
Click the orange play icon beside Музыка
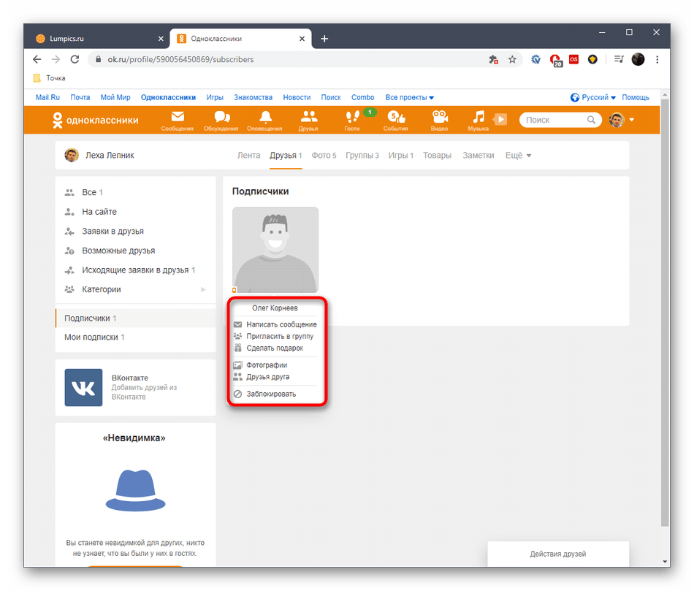[x=500, y=119]
